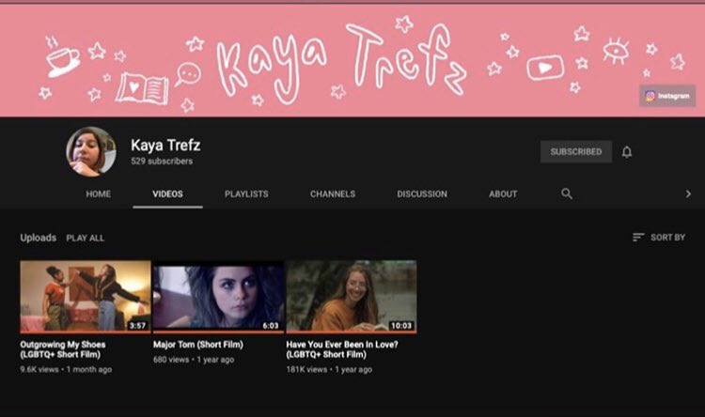Click the '680 views · 1 year ago' text
Image resolution: width=705 pixels, height=417 pixels.
click(x=194, y=360)
